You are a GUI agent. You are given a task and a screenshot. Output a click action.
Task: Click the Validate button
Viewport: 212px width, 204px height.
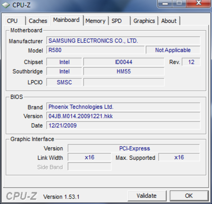[147, 196]
